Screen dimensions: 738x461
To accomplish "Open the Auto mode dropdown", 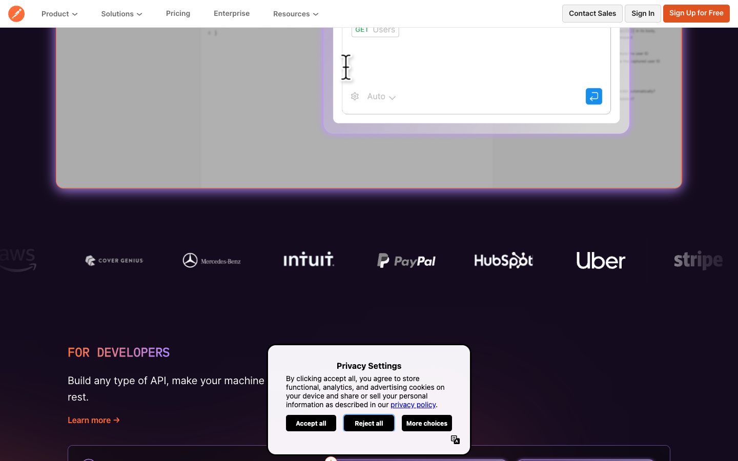I will [x=381, y=96].
